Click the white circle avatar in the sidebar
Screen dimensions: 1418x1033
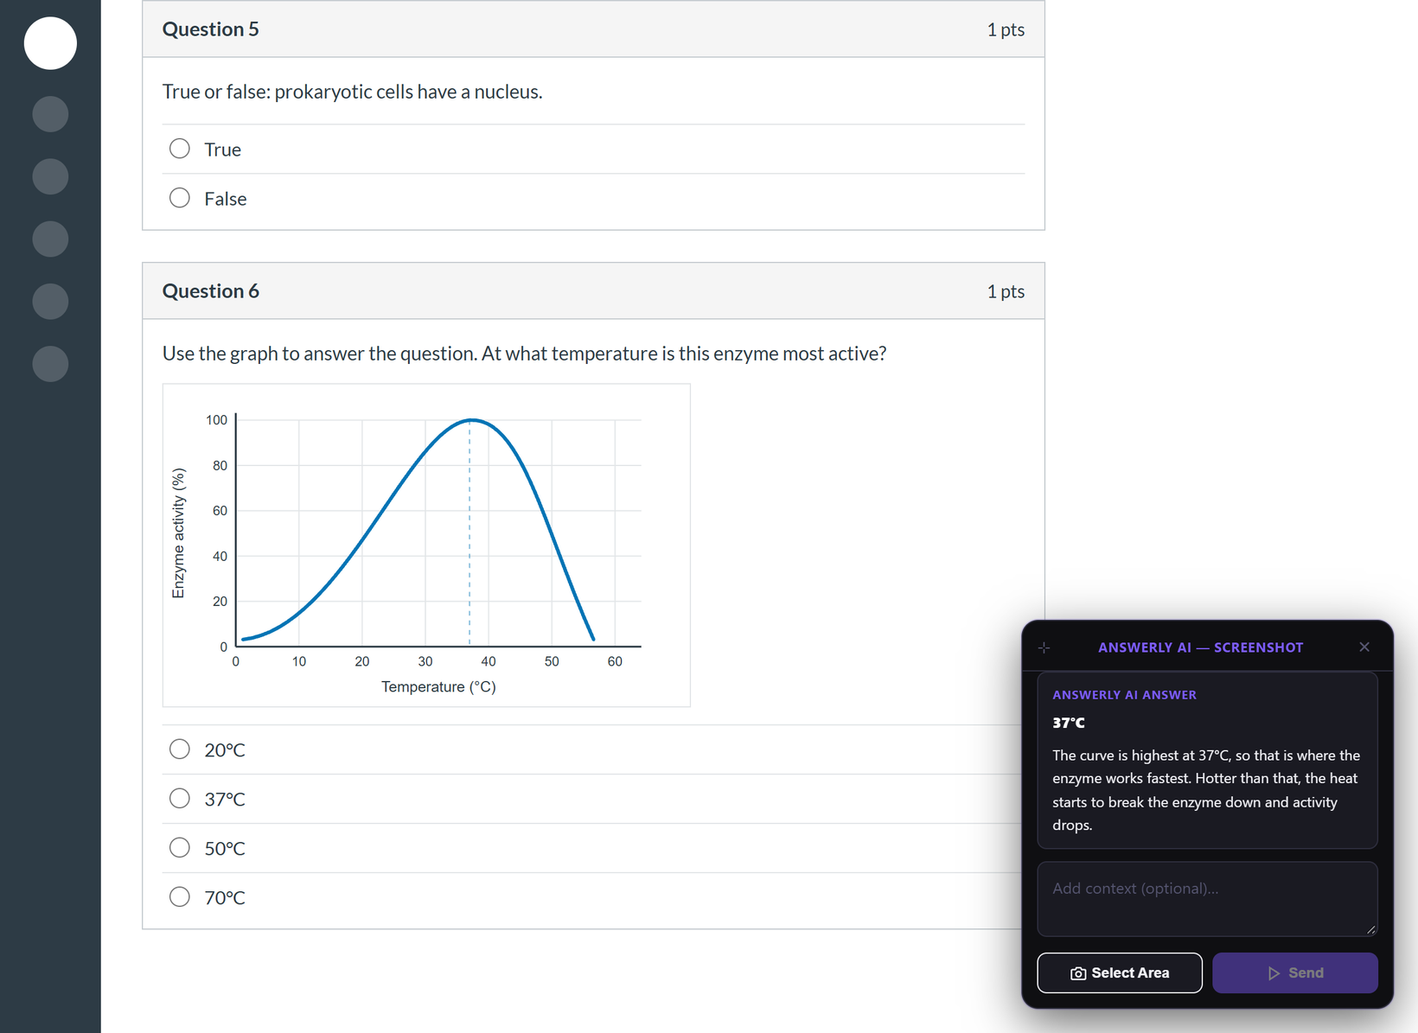[50, 43]
